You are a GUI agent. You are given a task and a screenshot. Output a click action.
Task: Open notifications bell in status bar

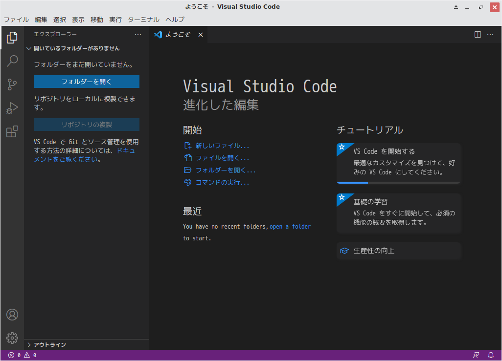(491, 355)
